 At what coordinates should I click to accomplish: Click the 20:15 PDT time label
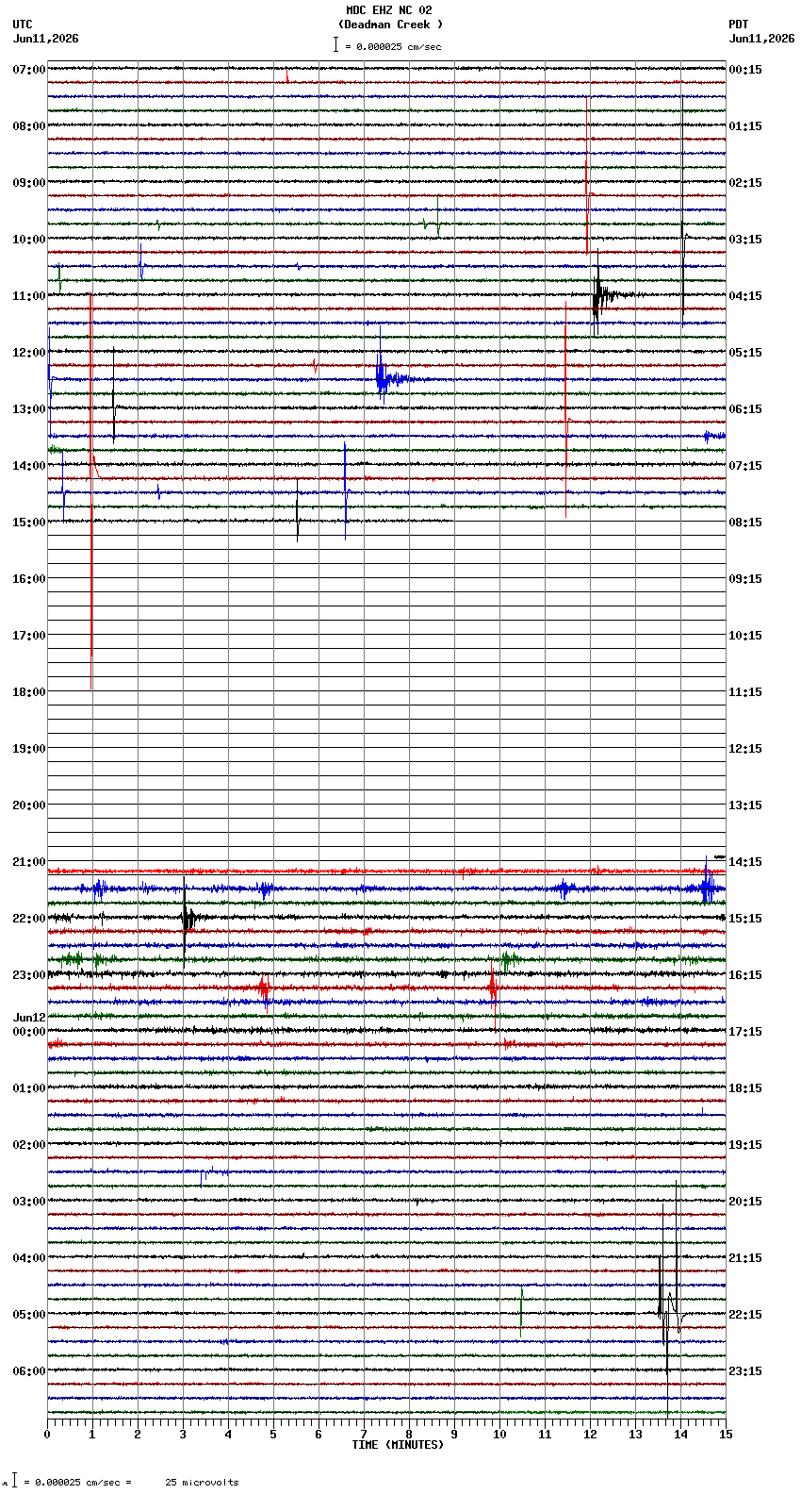745,1202
